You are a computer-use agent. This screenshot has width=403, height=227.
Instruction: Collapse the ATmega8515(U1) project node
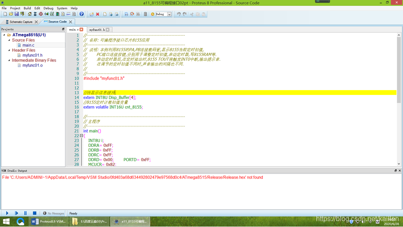point(4,35)
